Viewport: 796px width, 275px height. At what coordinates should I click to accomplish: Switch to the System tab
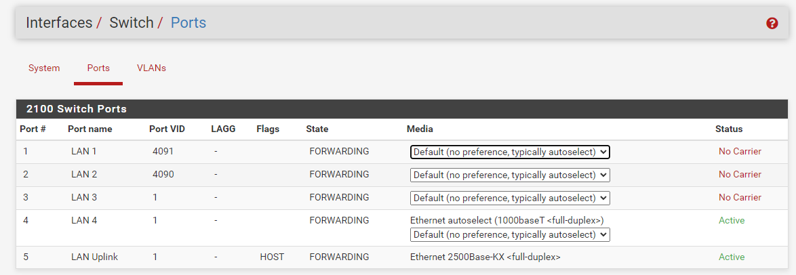pyautogui.click(x=44, y=68)
